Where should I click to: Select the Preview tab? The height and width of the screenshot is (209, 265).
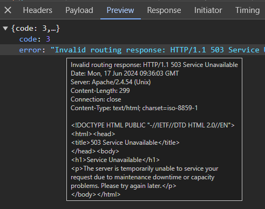click(120, 10)
